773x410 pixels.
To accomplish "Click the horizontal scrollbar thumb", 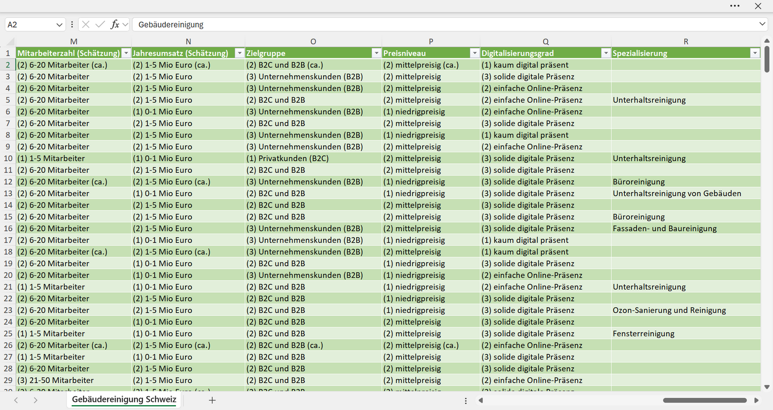I will [705, 400].
